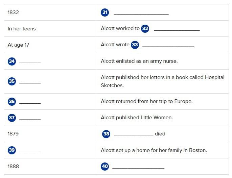Click the number 34 question badge

[12, 61]
